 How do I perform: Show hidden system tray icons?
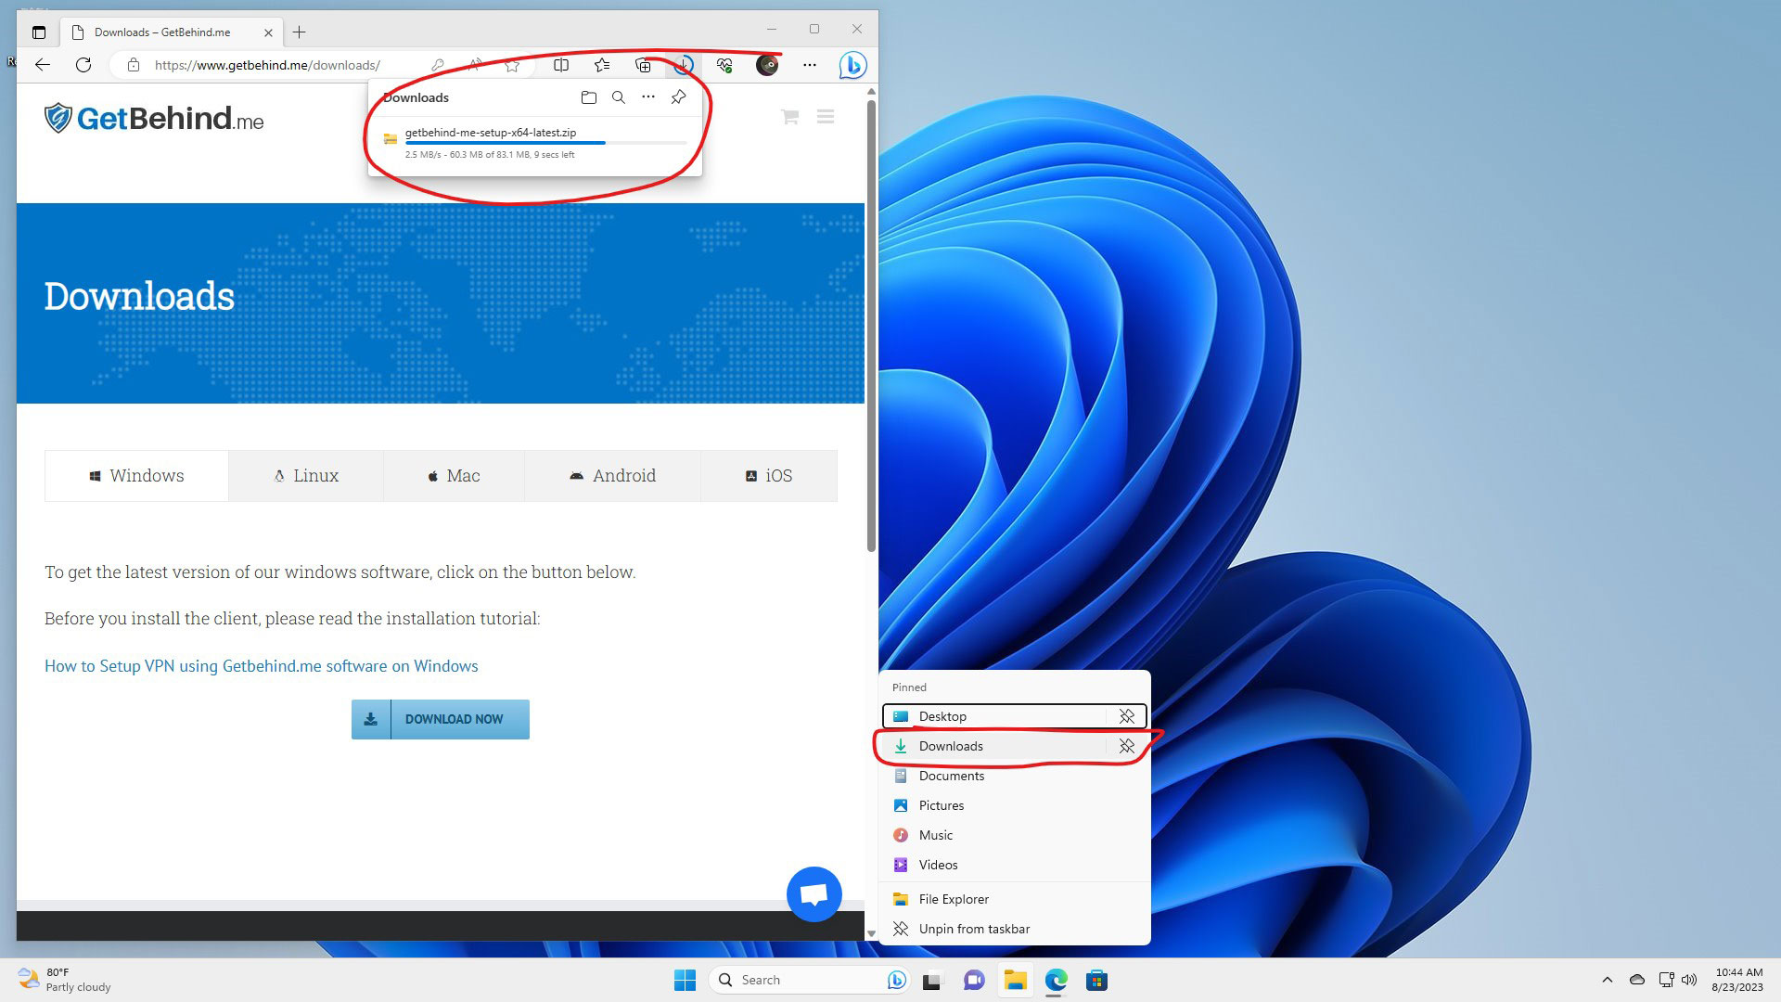(x=1607, y=980)
